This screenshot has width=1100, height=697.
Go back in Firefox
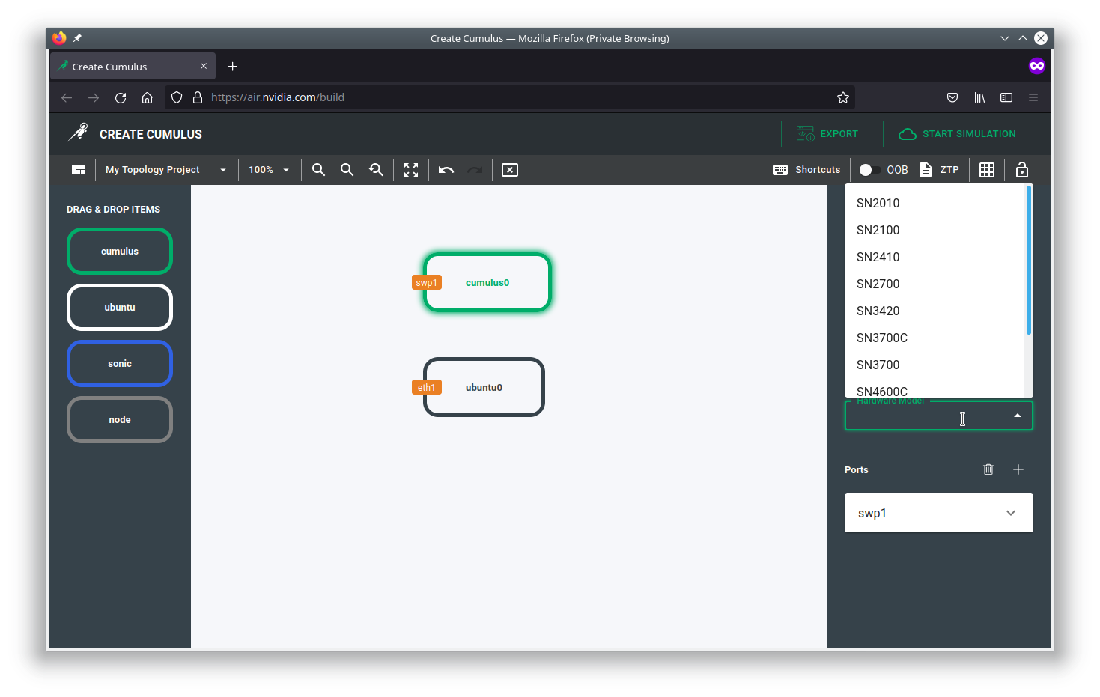[x=67, y=97]
